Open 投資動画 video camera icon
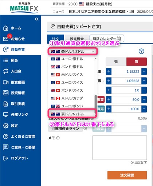 (5, 82)
